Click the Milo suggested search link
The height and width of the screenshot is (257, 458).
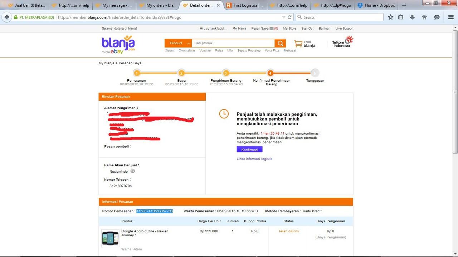point(230,51)
